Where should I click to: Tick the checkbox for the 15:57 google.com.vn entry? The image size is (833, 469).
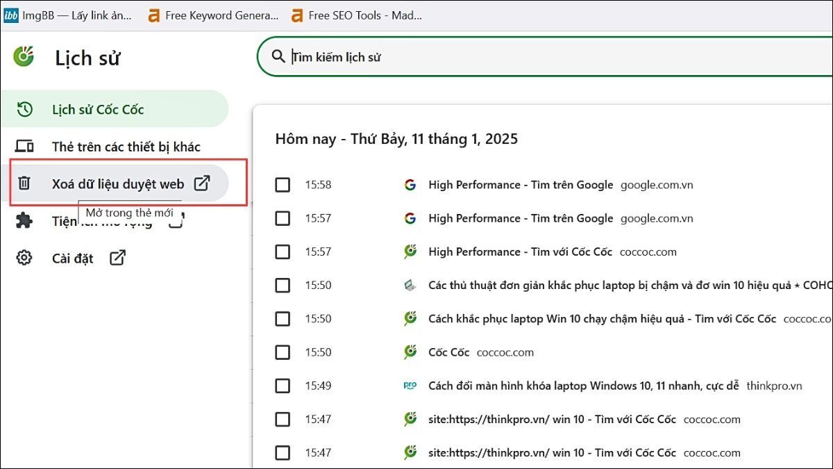tap(283, 218)
